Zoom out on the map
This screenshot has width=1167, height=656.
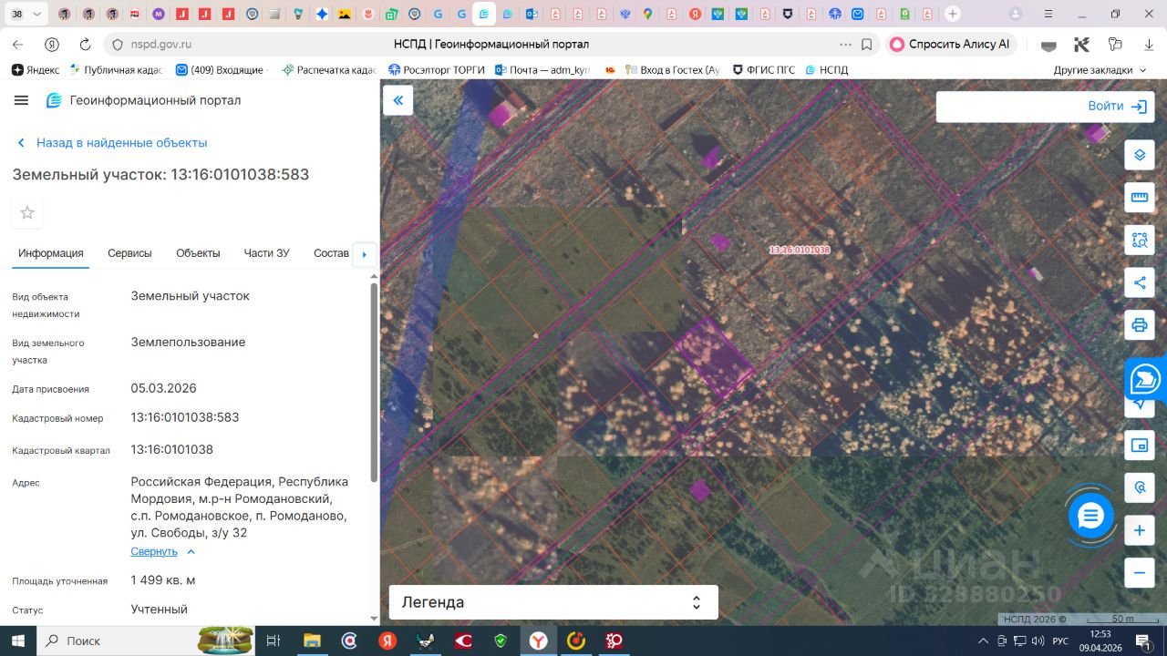[x=1139, y=573]
